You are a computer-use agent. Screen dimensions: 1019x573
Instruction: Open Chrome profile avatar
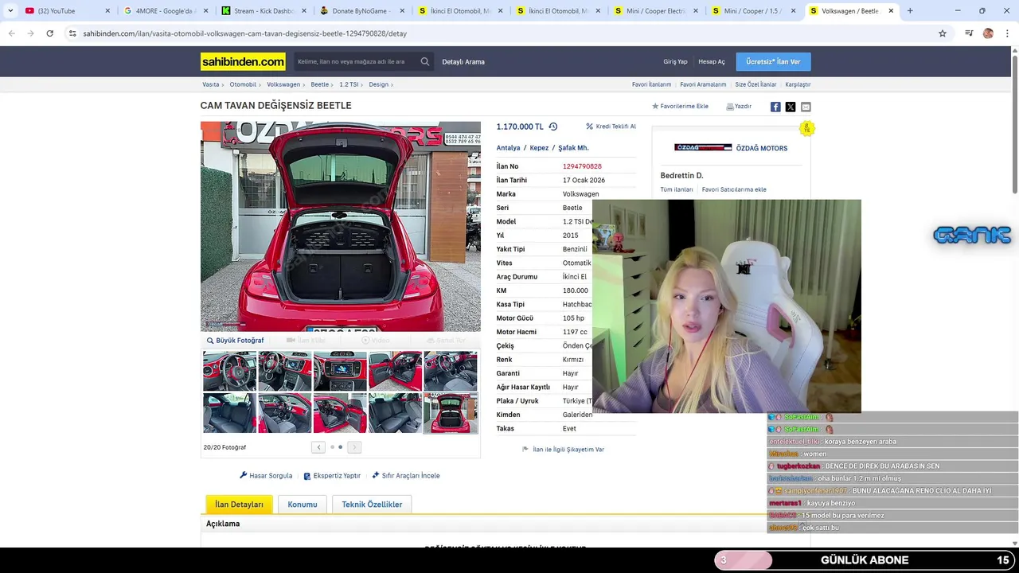coord(988,33)
